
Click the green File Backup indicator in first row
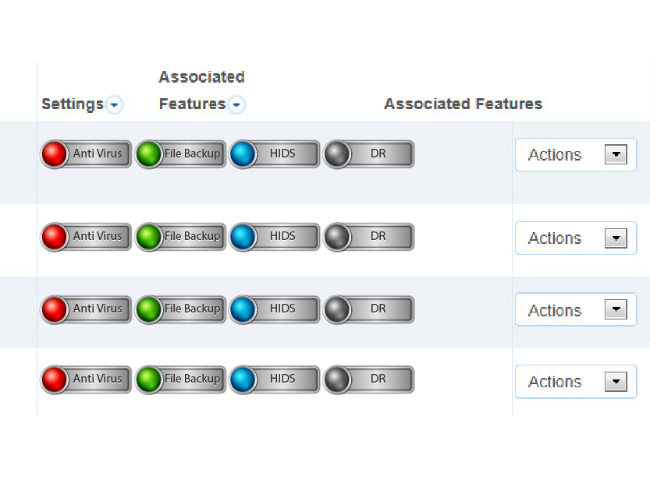pos(149,154)
